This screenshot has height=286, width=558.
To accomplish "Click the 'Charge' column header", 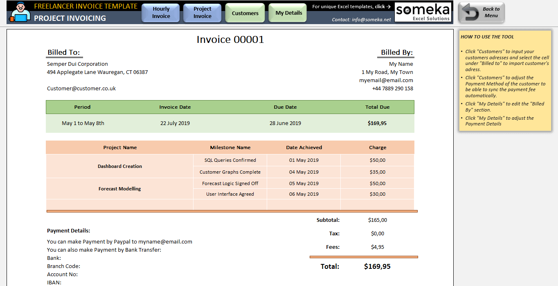I will point(378,147).
